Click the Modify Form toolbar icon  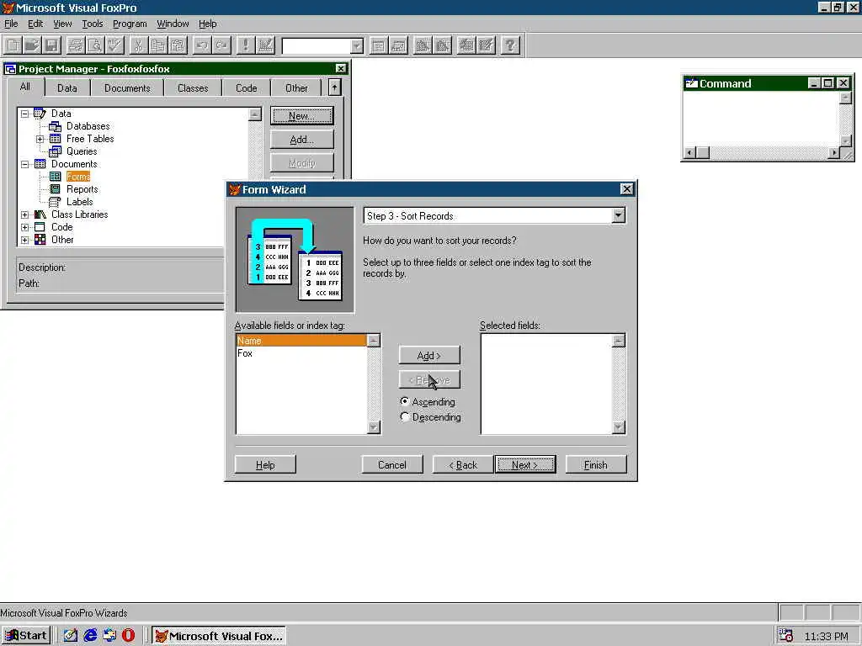click(265, 45)
